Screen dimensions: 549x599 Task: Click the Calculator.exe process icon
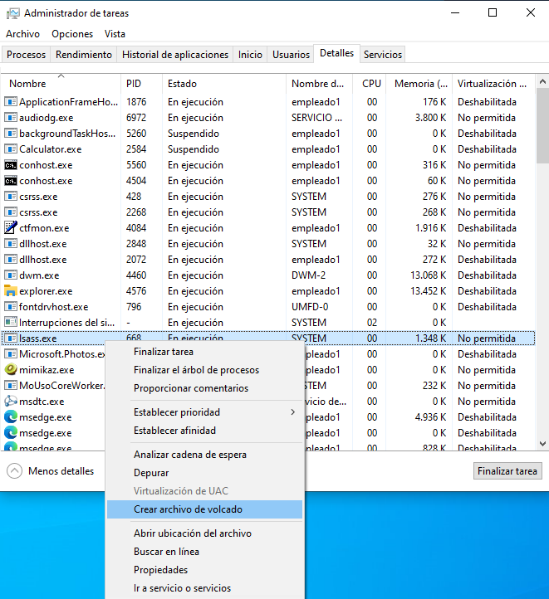tap(11, 149)
